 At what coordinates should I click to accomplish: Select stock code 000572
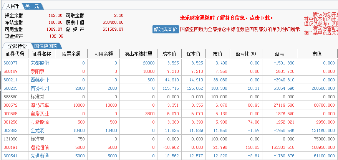11,105
